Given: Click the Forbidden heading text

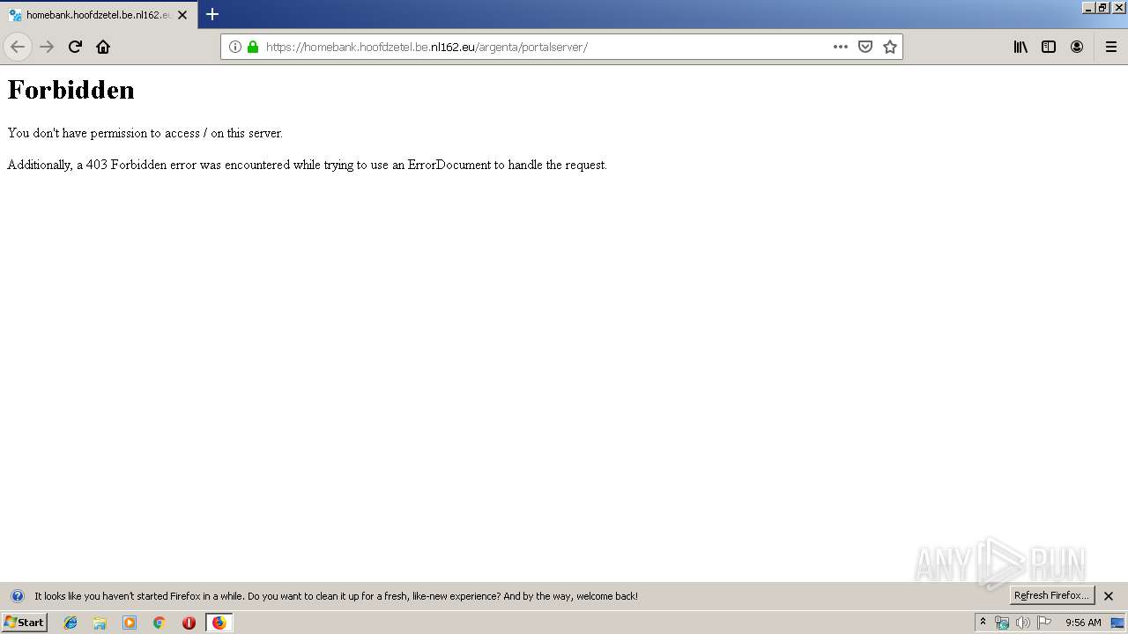Looking at the screenshot, I should (71, 90).
